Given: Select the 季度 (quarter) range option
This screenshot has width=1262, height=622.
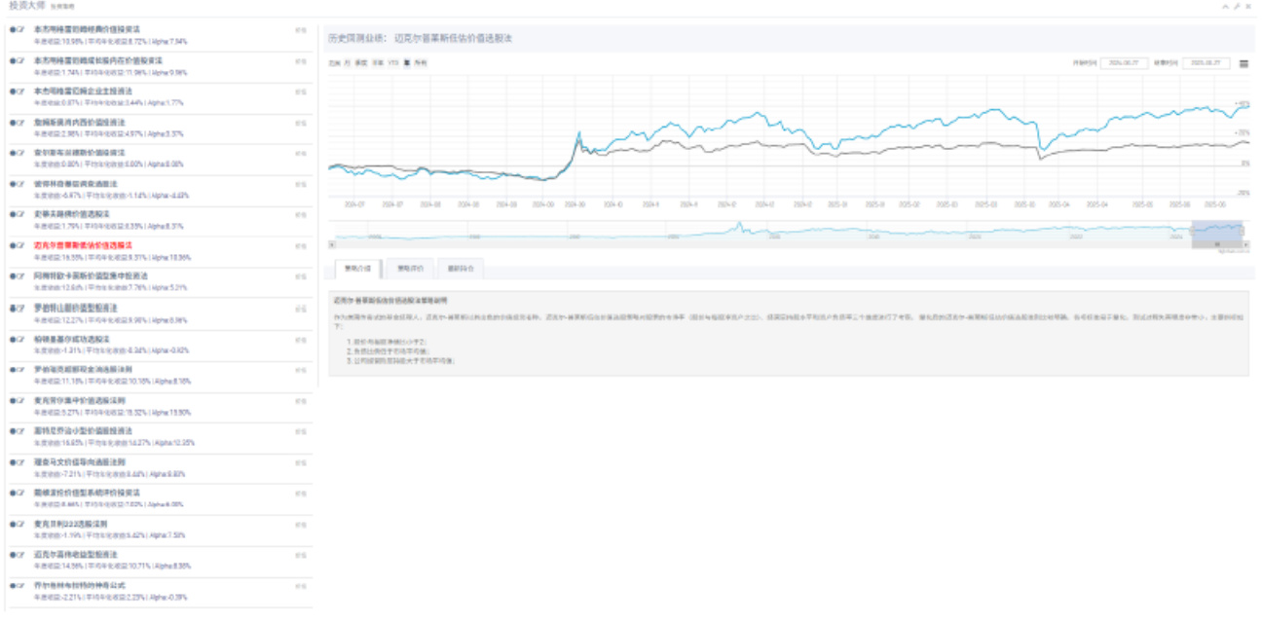Looking at the screenshot, I should point(361,62).
